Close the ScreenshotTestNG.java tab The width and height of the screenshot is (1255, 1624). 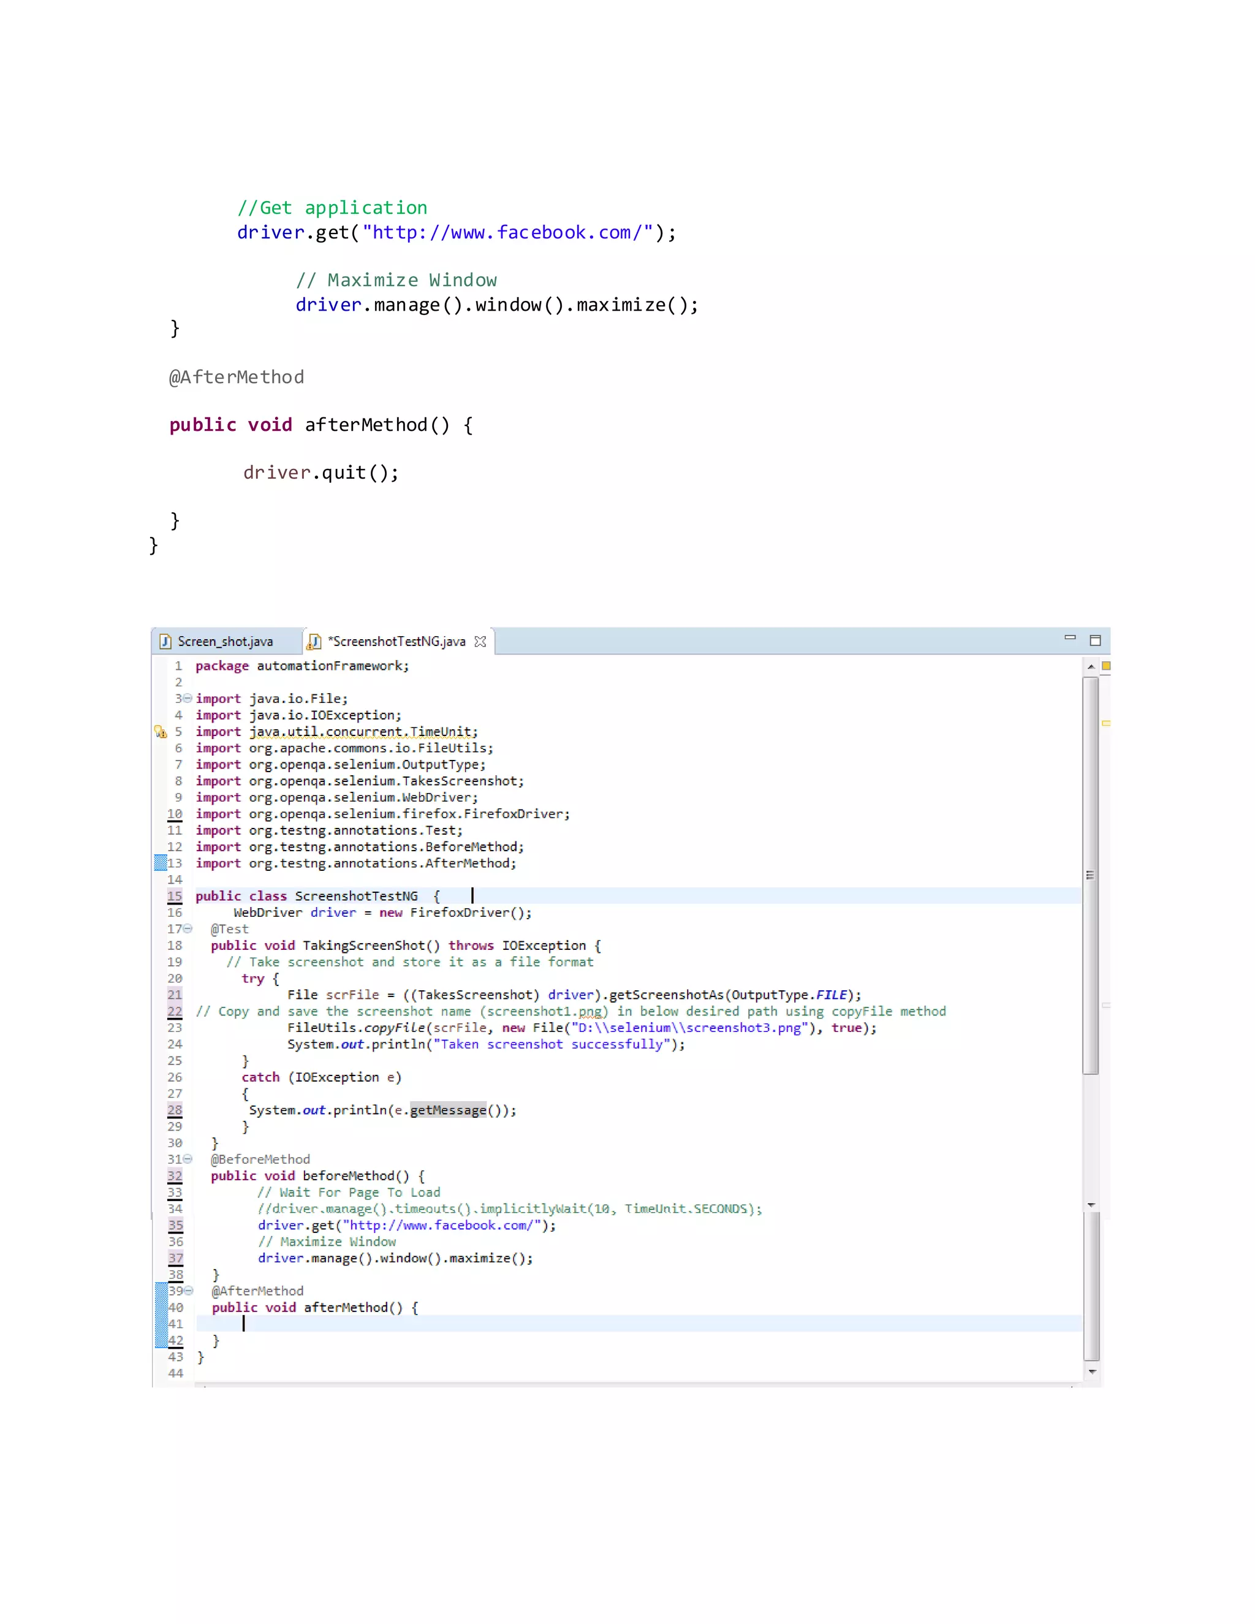480,641
